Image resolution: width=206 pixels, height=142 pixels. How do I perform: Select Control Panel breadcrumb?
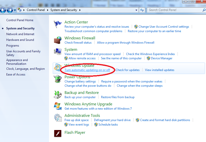click(36, 10)
